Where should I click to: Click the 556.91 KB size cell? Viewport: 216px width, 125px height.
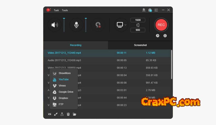point(152,75)
